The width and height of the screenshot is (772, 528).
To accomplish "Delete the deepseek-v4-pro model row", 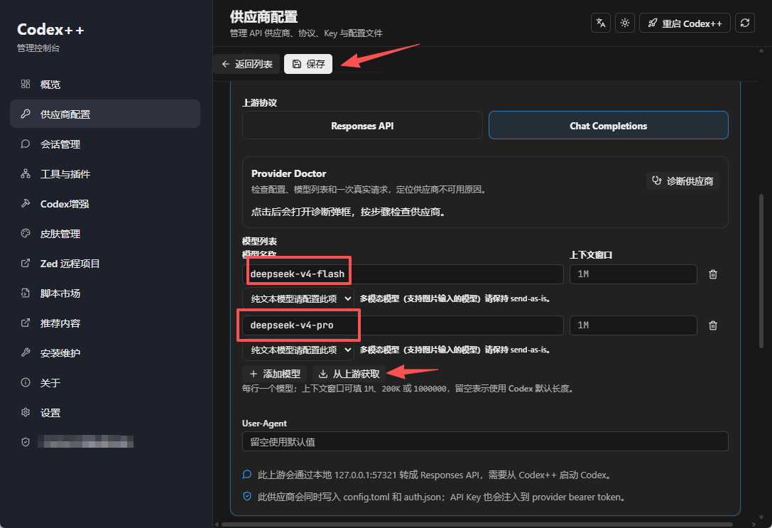I will coord(713,325).
